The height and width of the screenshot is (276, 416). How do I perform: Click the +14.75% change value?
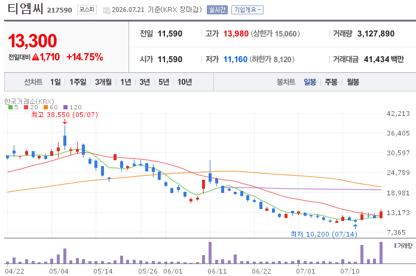pyautogui.click(x=85, y=57)
